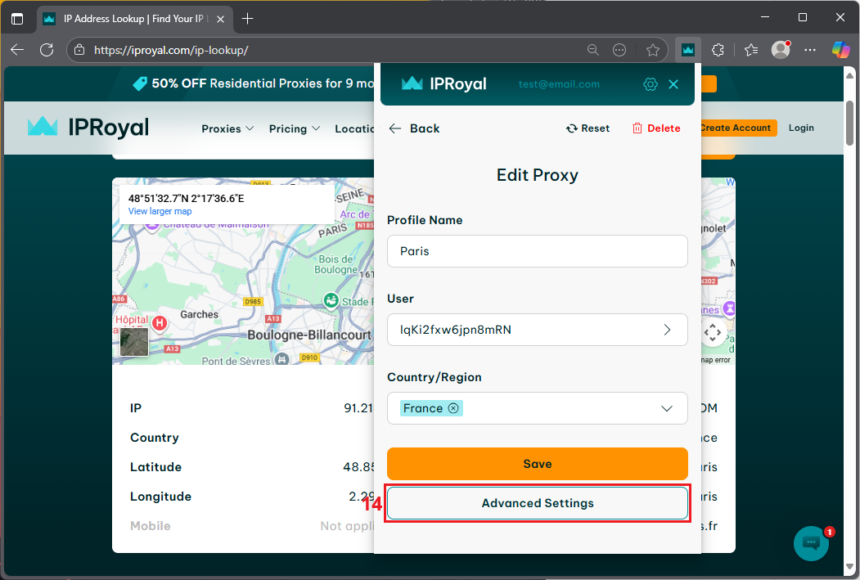Screen dimensions: 860x580
Task: Open extension settings gear icon
Action: tap(651, 84)
